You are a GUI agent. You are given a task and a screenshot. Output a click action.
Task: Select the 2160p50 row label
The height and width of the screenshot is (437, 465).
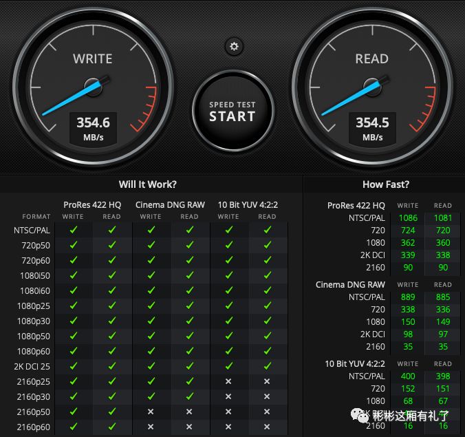tap(34, 412)
